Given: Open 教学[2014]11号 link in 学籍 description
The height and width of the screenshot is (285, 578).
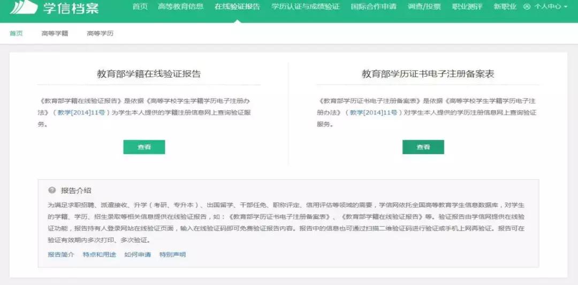Looking at the screenshot, I should tap(81, 112).
